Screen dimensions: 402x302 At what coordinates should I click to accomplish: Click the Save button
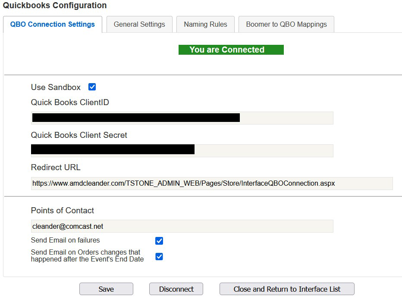point(106,289)
